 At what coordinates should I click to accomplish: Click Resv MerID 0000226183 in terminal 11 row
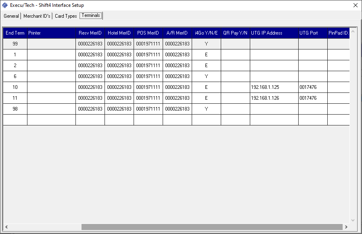coord(90,98)
